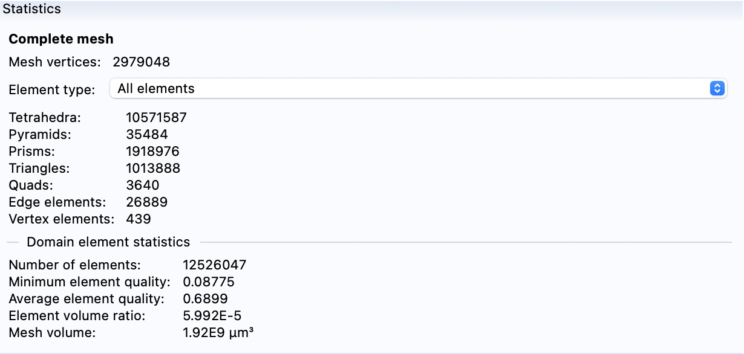Click the blue dropdown arrow stepper

717,89
